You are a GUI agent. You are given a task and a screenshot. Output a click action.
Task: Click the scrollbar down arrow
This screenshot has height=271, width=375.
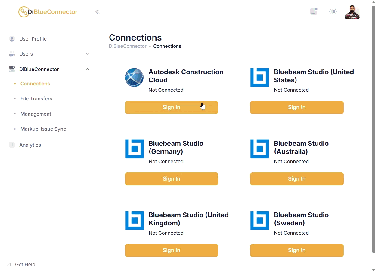tap(373, 269)
